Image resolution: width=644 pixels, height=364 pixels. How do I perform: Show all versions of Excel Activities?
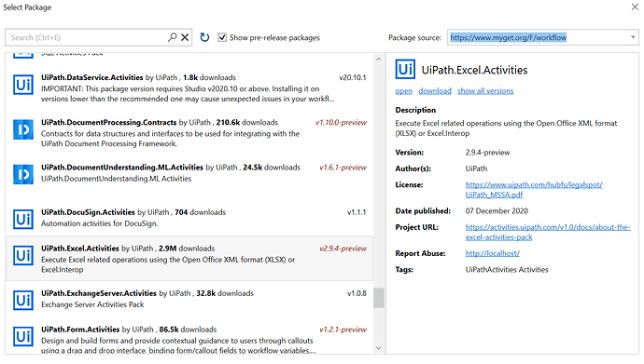[x=485, y=91]
